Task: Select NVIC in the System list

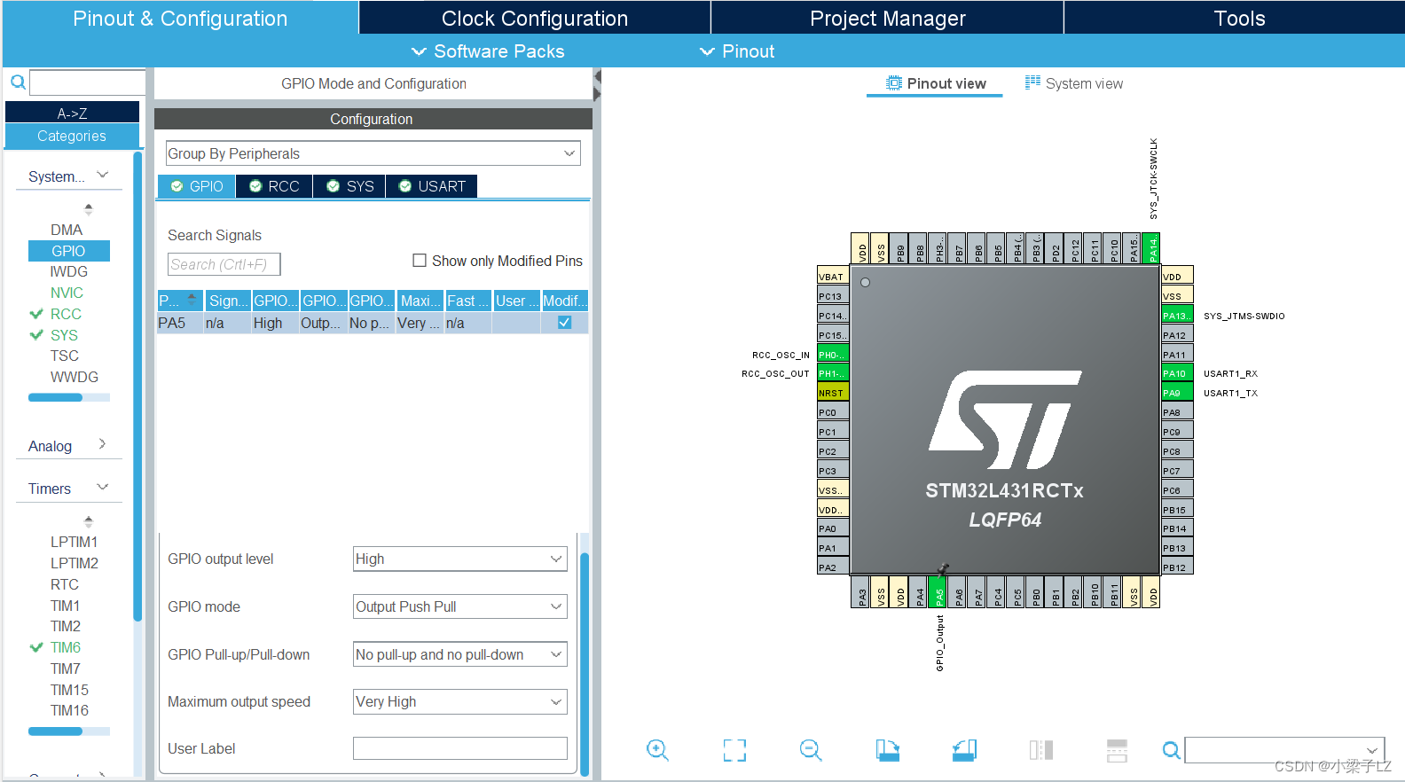Action: 67,293
